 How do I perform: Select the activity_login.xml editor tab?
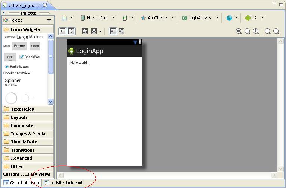(x=25, y=6)
